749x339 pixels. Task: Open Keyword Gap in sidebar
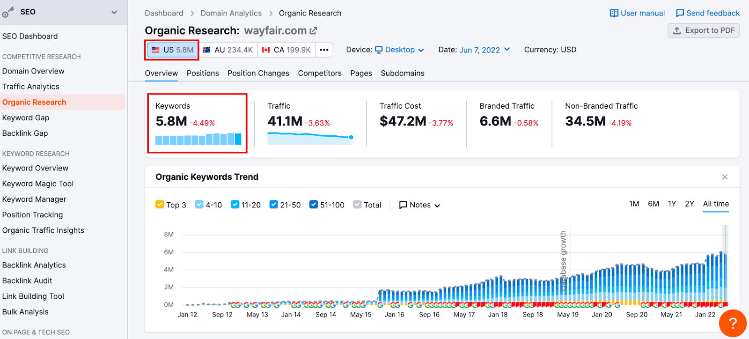26,118
